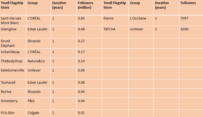Select the TooFaced store cell
The image size is (203, 117).
pos(13,84)
